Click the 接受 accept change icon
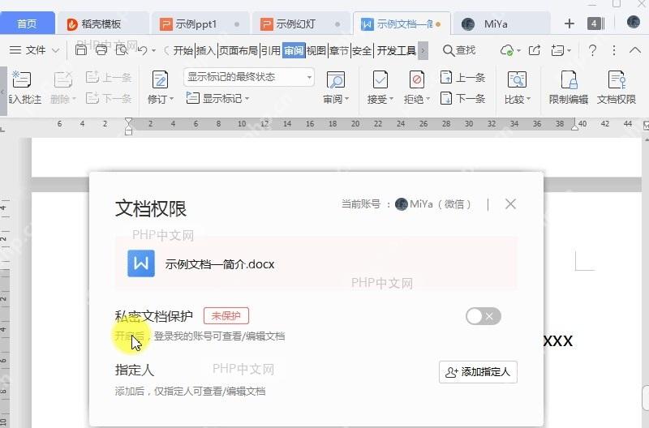This screenshot has height=428, width=649. click(x=380, y=79)
